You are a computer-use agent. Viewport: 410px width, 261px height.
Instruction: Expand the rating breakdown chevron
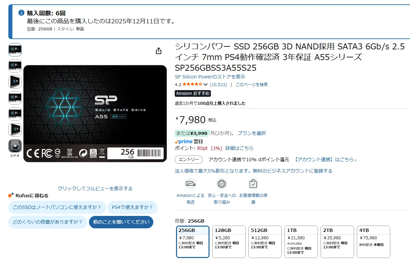(x=206, y=85)
